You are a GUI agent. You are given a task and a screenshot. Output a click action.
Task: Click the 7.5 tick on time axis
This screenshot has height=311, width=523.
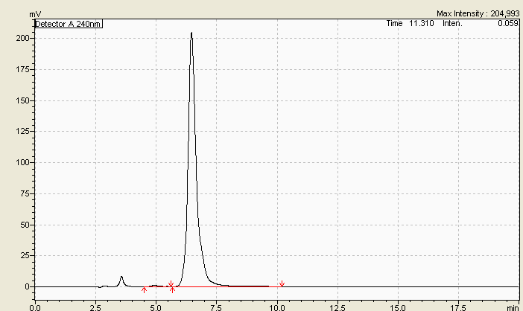(216, 306)
